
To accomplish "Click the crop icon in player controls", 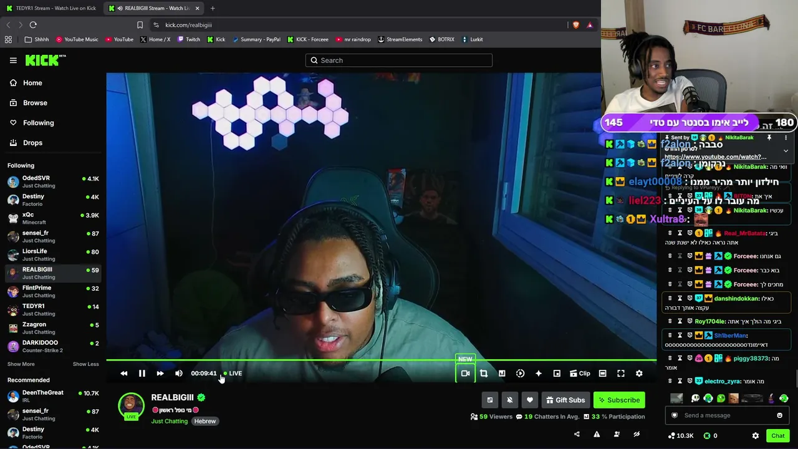I will pyautogui.click(x=483, y=374).
